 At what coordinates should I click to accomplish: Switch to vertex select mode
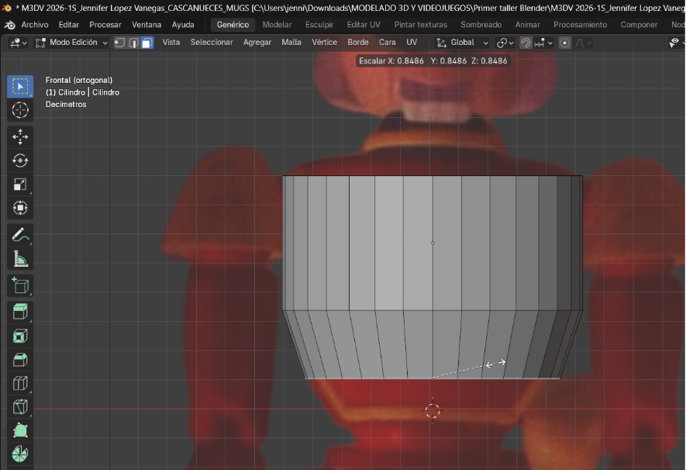coord(120,43)
